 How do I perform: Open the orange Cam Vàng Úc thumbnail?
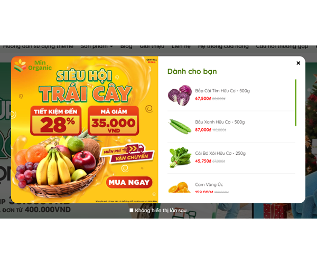[x=179, y=187]
